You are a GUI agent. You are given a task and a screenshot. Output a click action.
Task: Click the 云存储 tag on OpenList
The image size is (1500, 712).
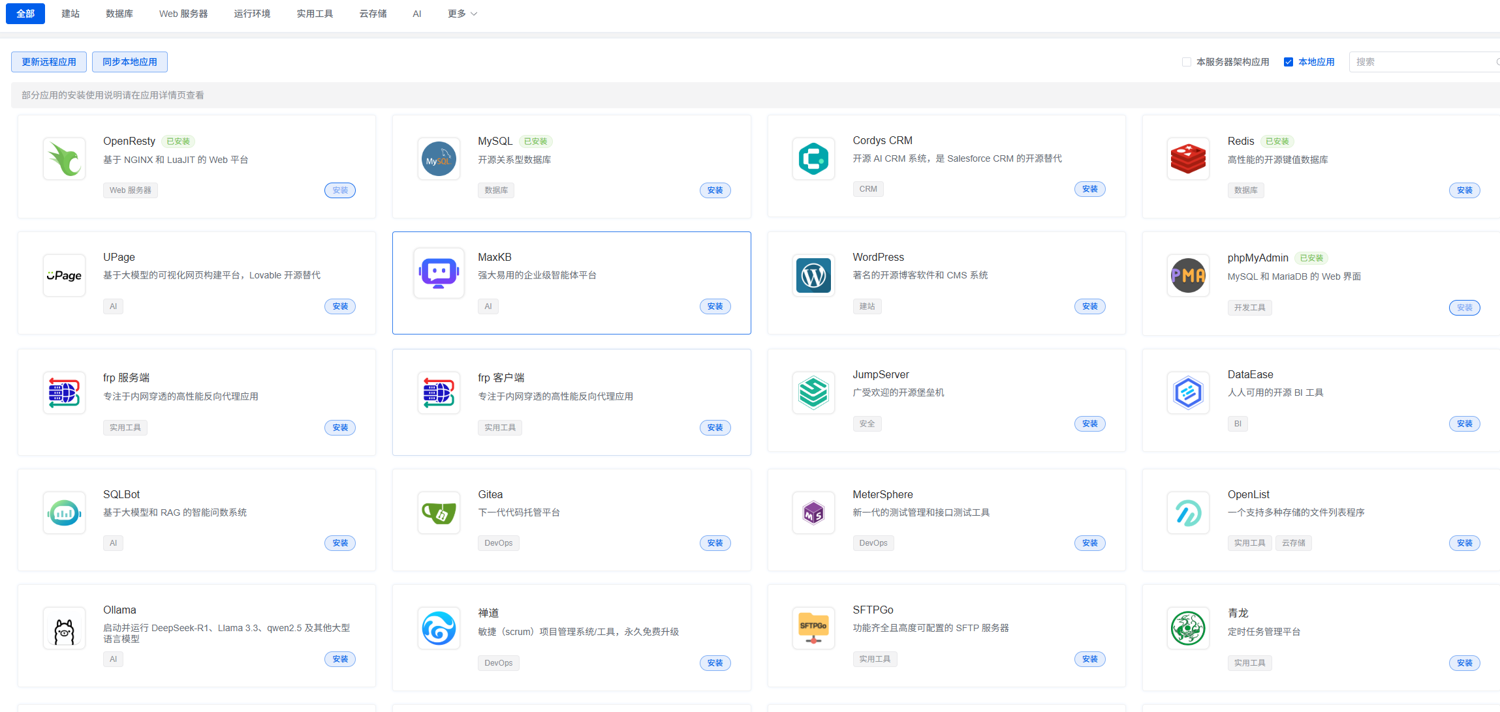point(1293,543)
